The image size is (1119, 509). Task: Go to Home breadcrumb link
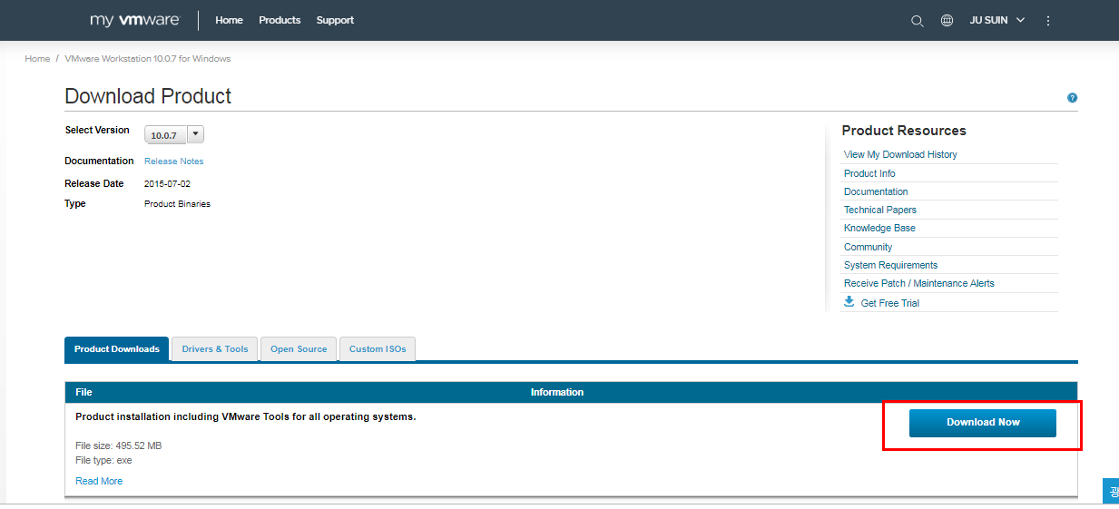(37, 59)
